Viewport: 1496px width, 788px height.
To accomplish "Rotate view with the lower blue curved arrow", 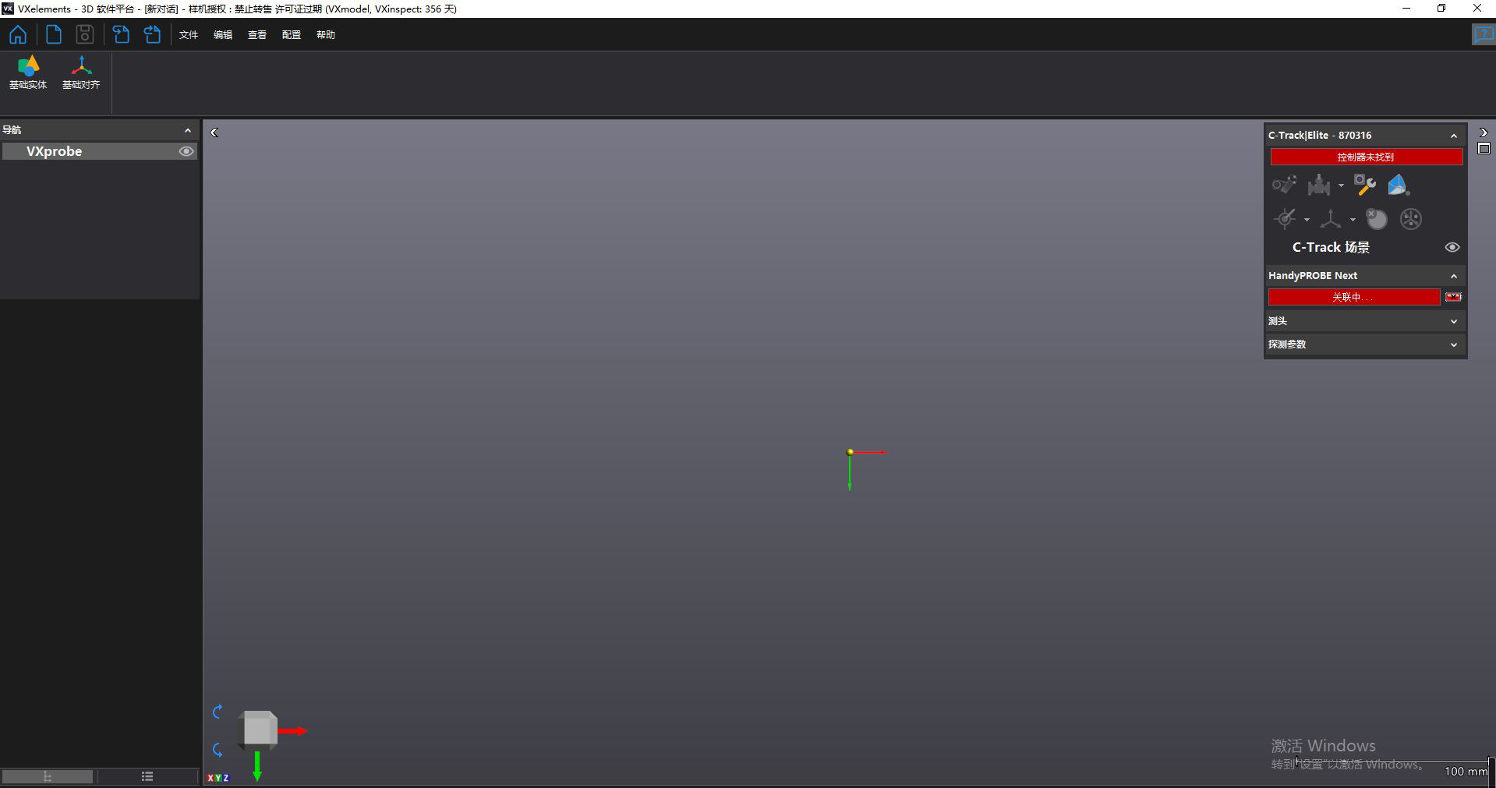I will click(218, 750).
